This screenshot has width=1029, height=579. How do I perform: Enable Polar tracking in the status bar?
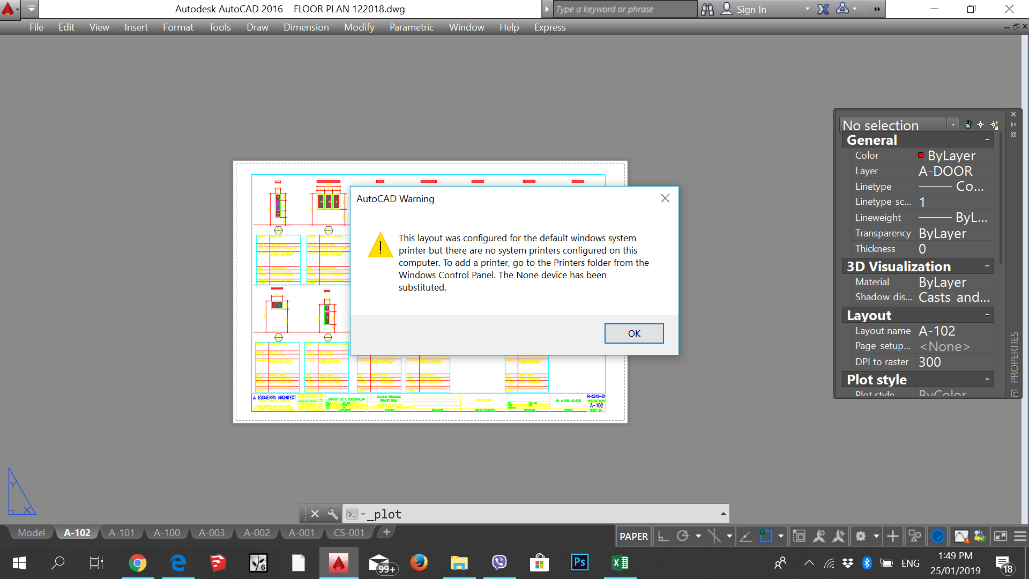click(x=682, y=536)
